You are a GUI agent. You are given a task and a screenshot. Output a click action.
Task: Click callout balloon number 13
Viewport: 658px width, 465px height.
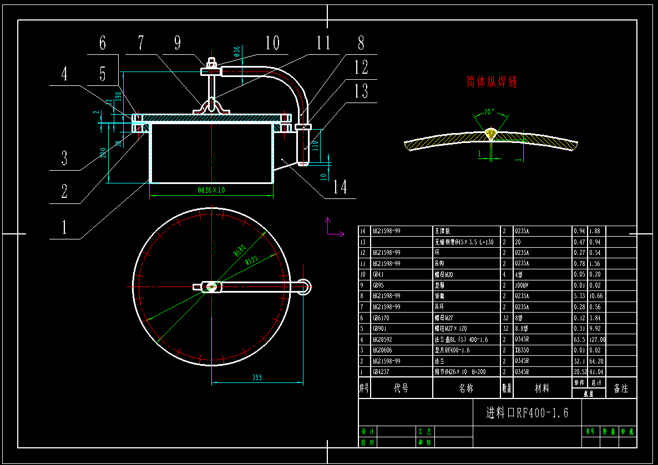[361, 91]
